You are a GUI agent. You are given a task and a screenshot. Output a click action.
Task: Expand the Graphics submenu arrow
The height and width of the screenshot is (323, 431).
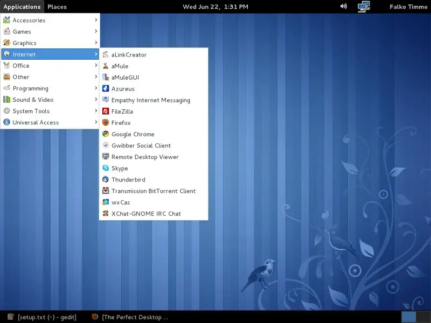[96, 43]
